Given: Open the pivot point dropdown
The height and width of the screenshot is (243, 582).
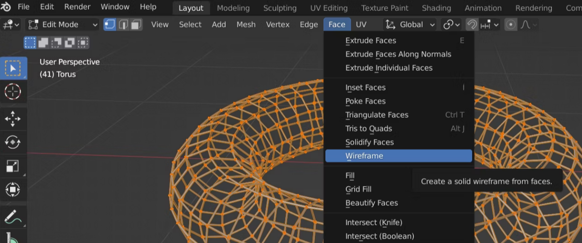Looking at the screenshot, I should 451,25.
